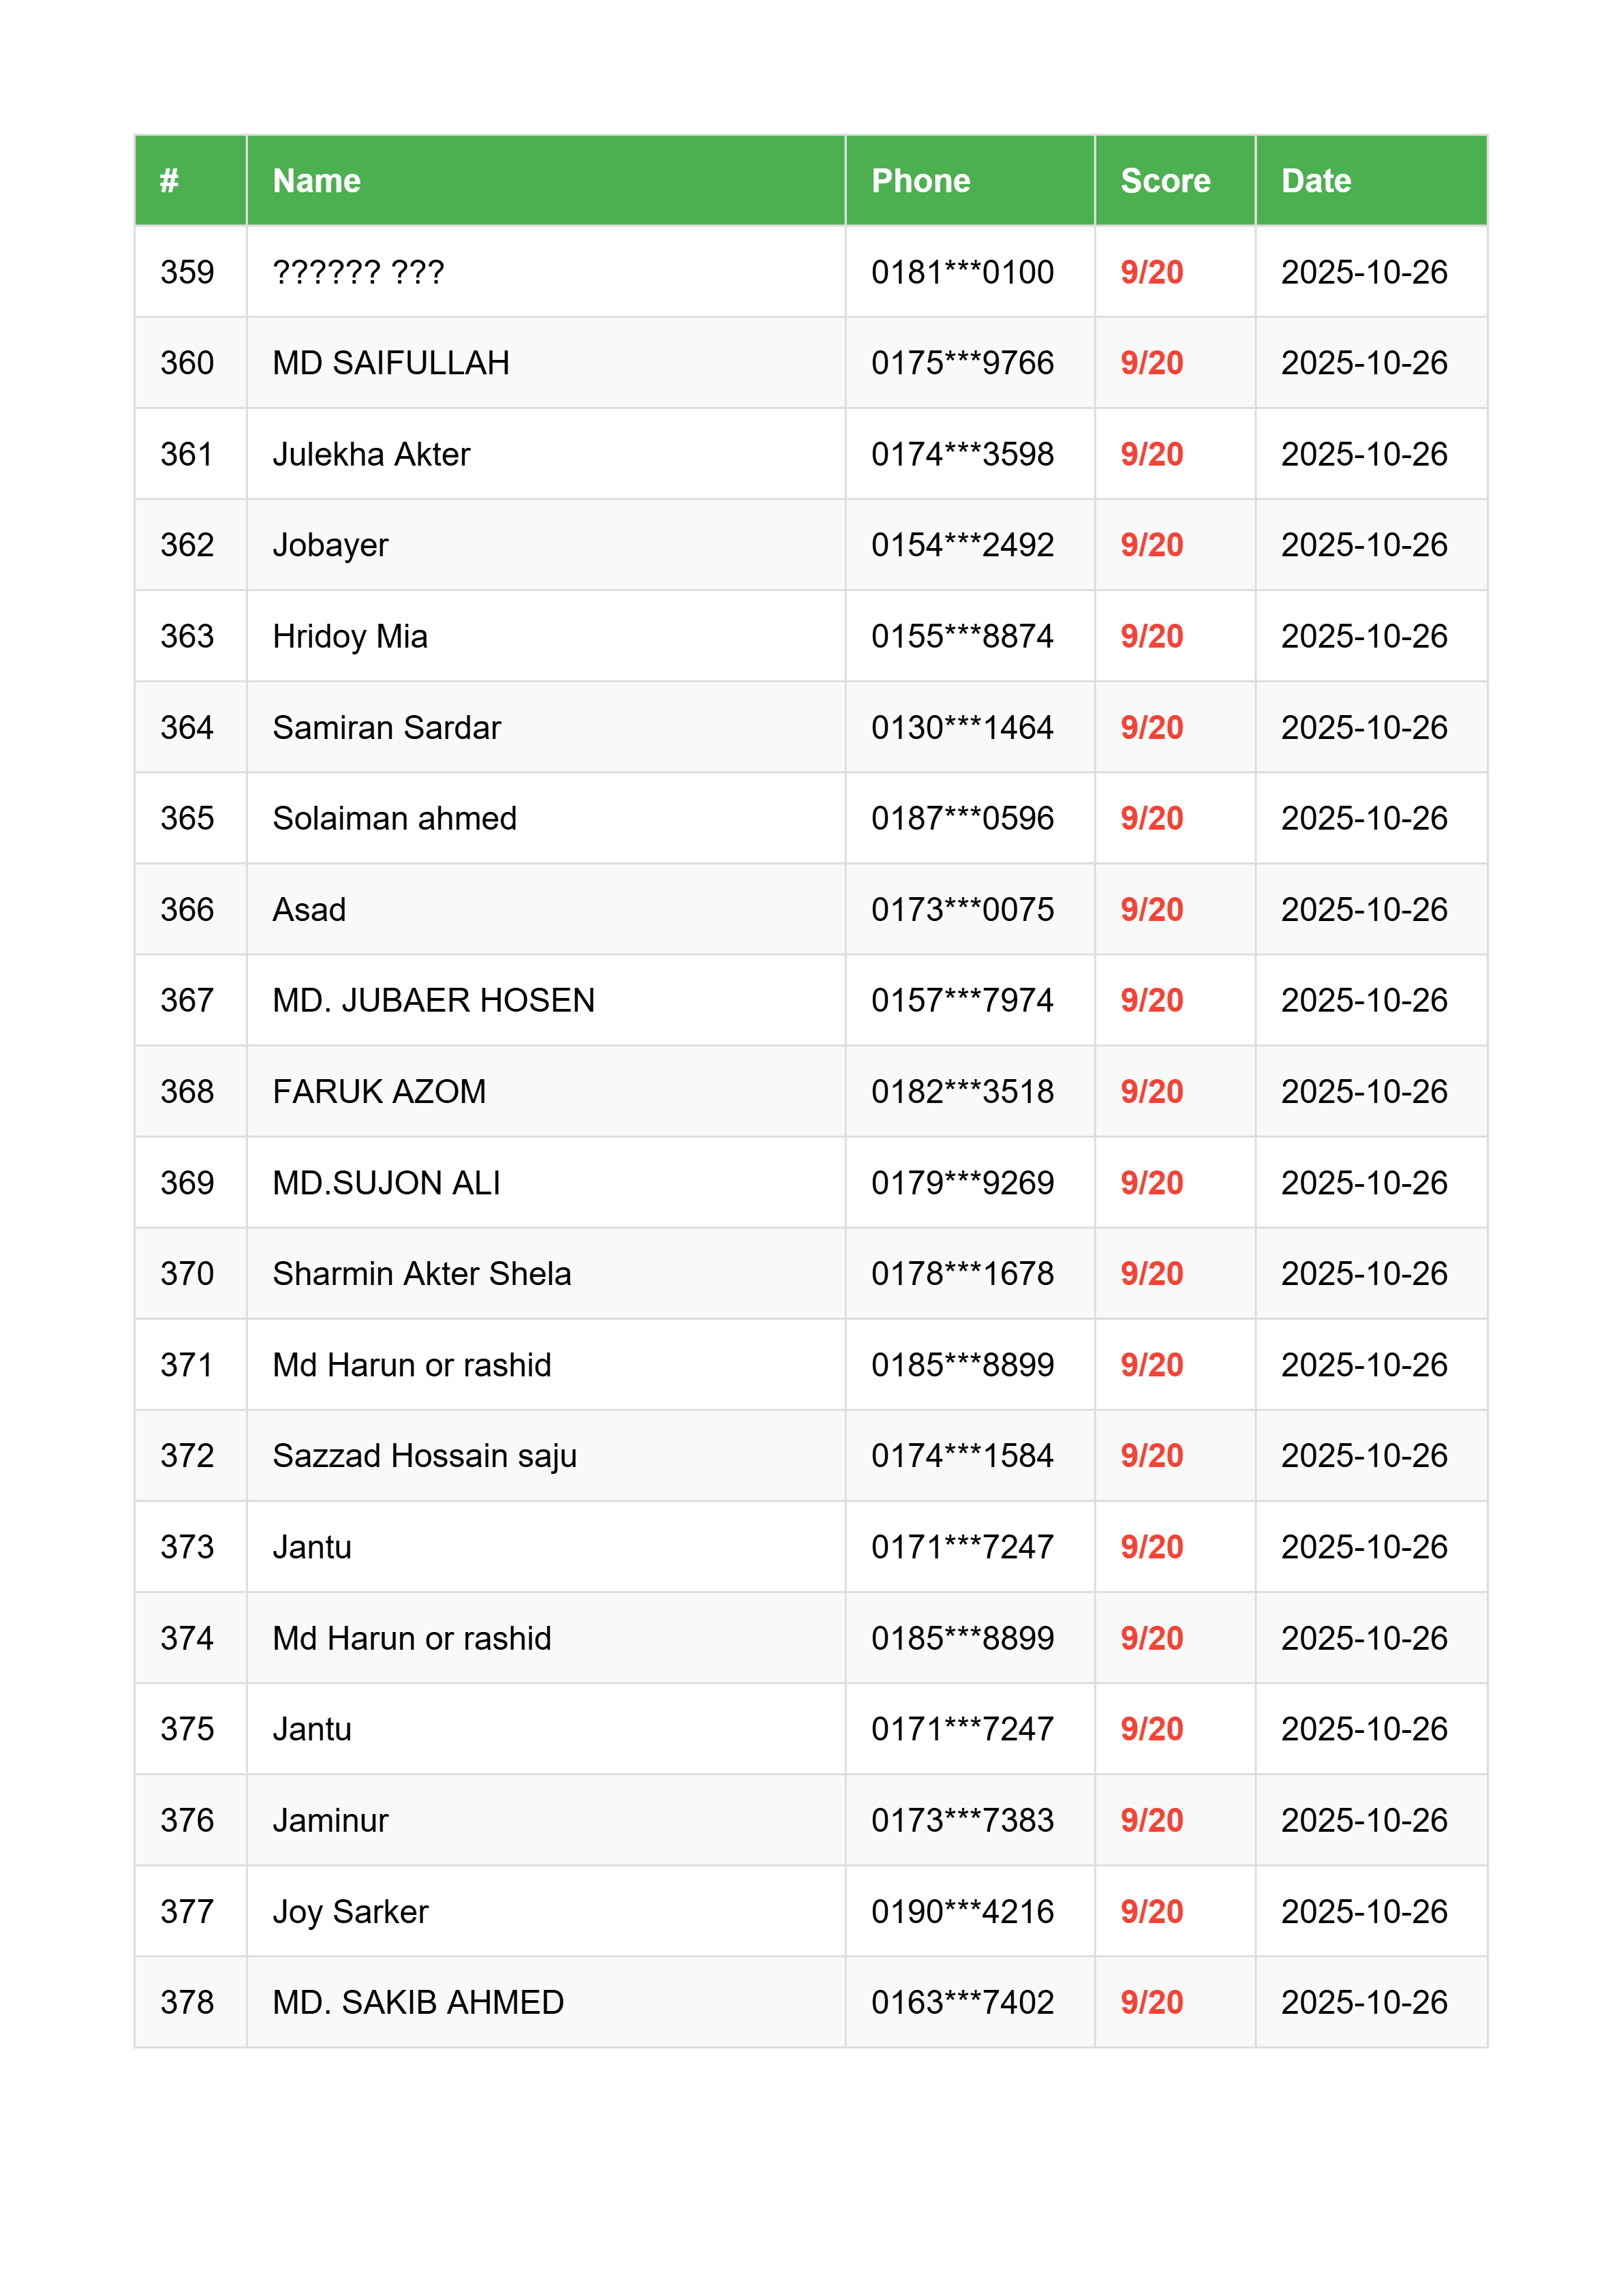The image size is (1623, 2296).
Task: Click the name Julekha Akter
Action: click(371, 455)
